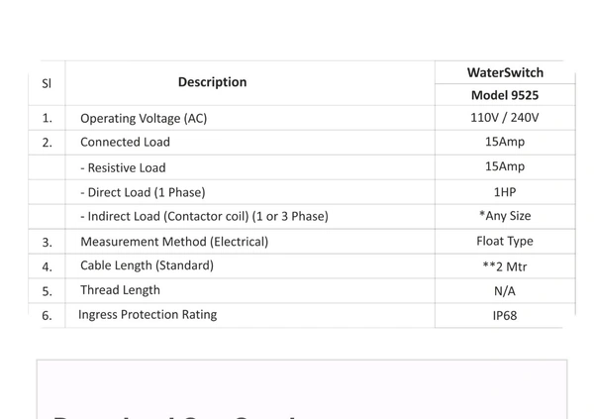Click the "Operating Voltage (AC)" row label
Screen dimensions: 594x419
tap(144, 118)
